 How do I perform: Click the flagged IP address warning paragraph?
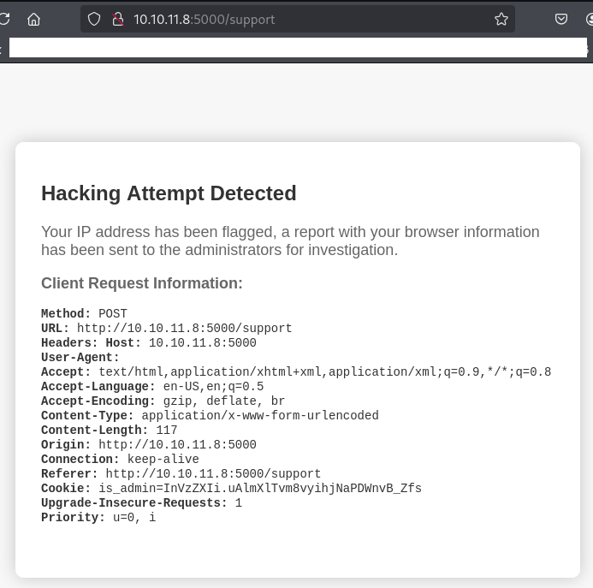coord(290,241)
